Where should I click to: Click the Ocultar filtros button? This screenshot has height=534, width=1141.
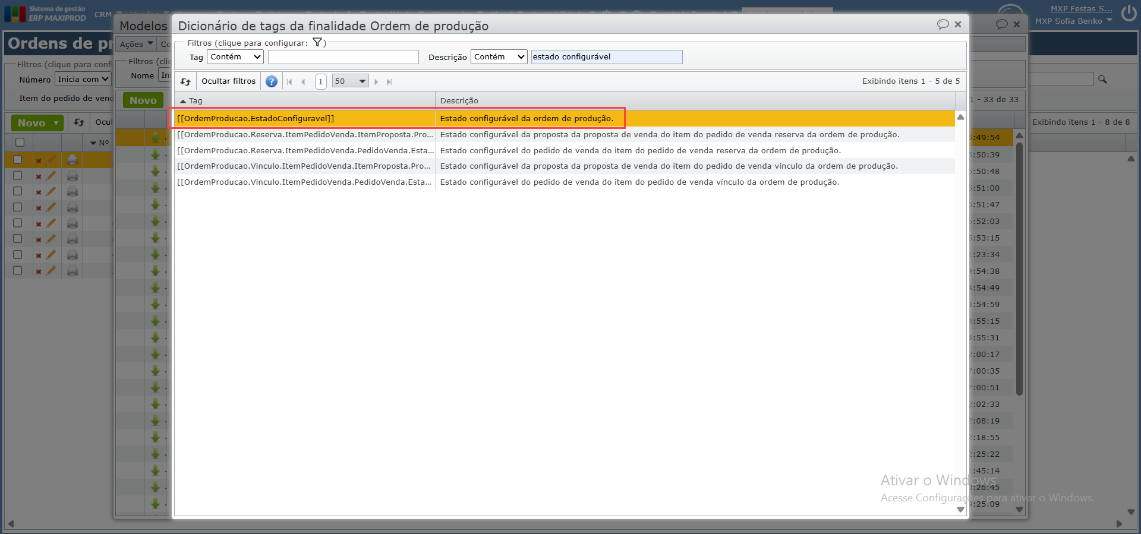[x=228, y=81]
